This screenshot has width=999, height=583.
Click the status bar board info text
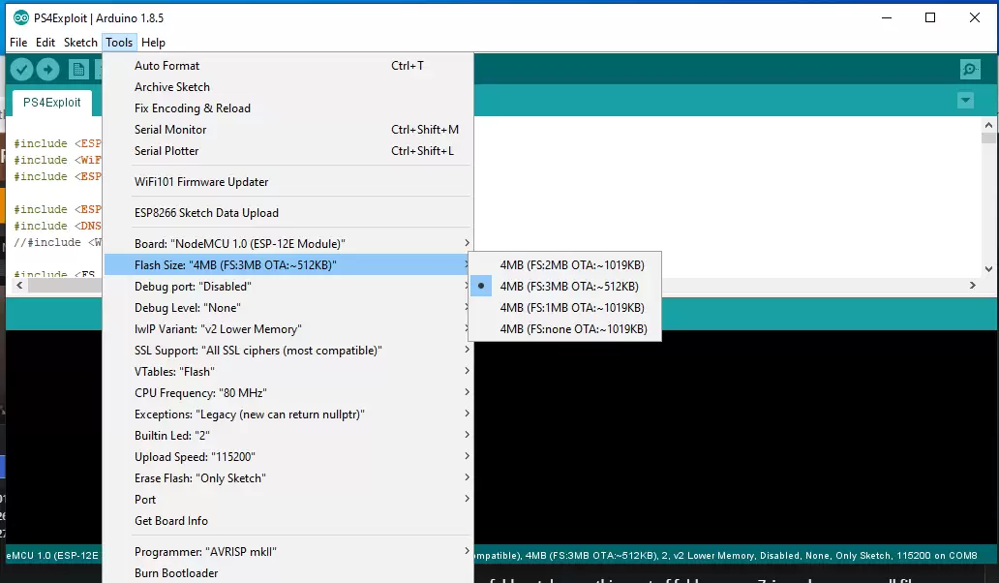[x=725, y=556]
